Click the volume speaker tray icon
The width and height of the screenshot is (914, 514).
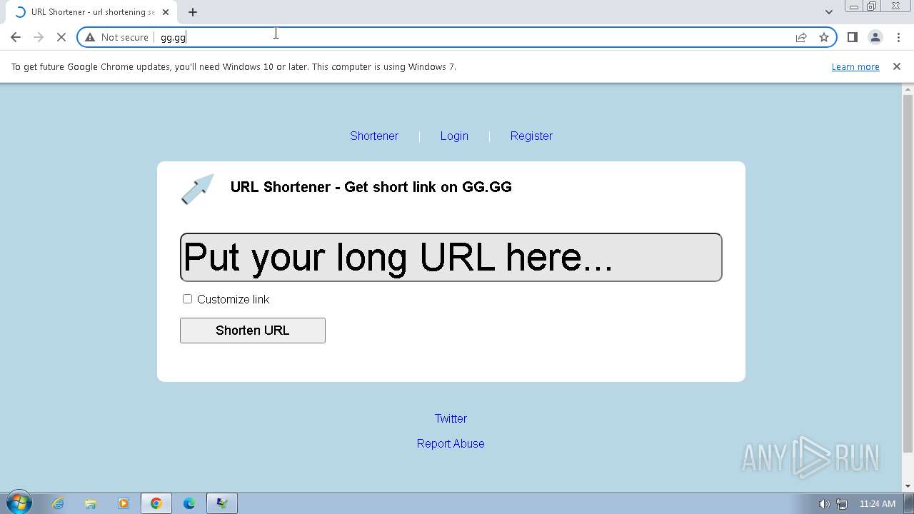(824, 504)
